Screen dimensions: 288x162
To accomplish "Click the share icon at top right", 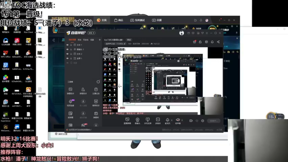I will [218, 42].
